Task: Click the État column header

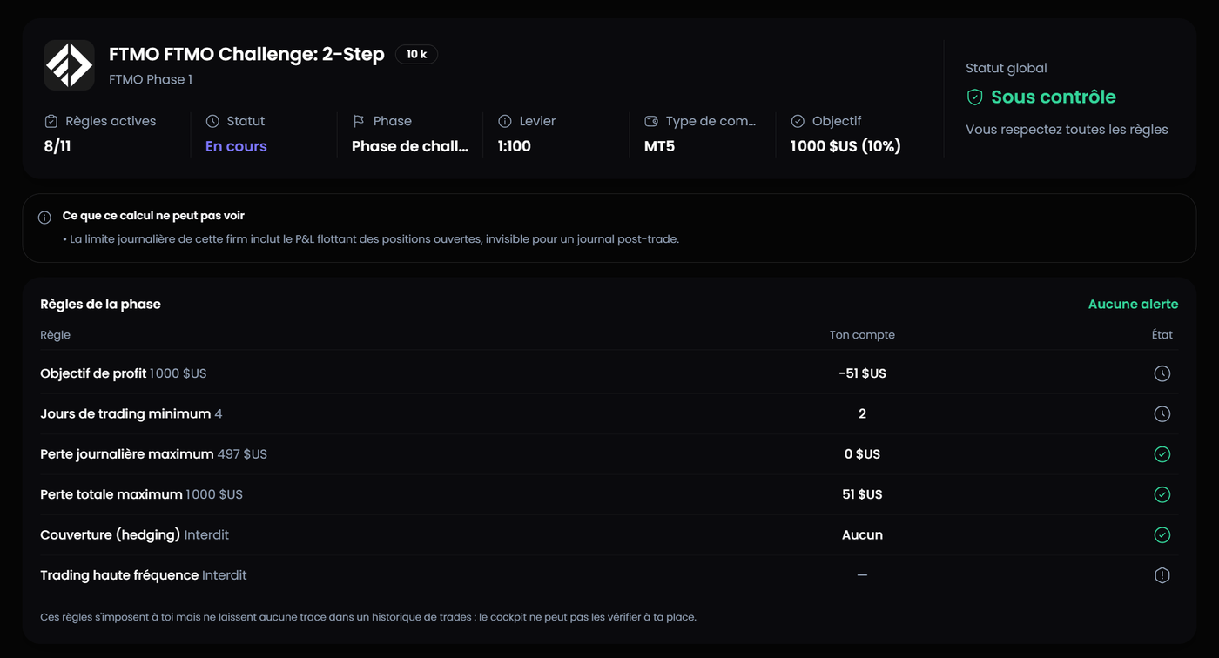Action: (x=1162, y=335)
